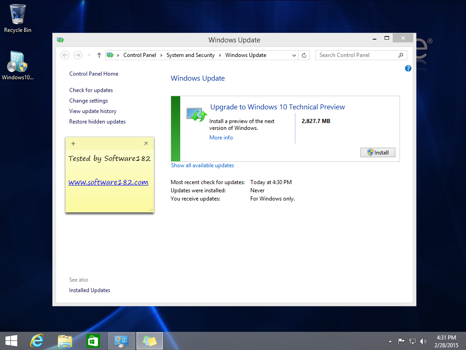Expand arrow after System and Security breadcrumb
Image resolution: width=466 pixels, height=350 pixels.
[220, 55]
